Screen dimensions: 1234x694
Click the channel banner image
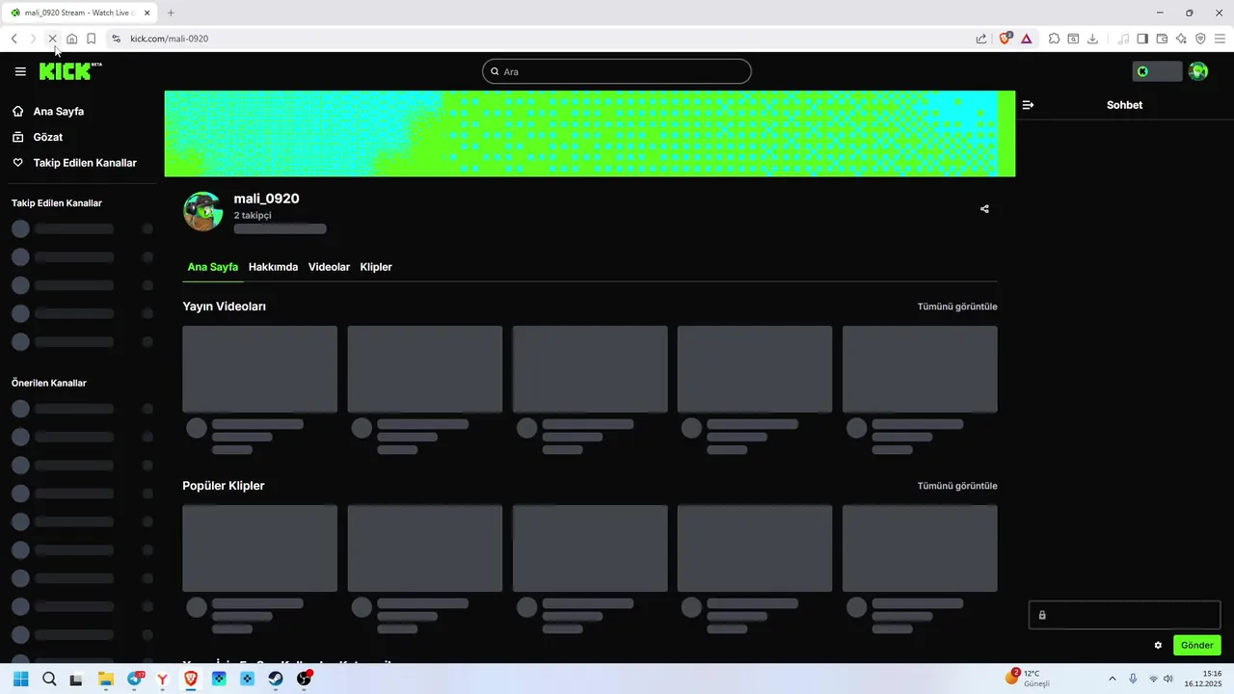click(x=590, y=134)
